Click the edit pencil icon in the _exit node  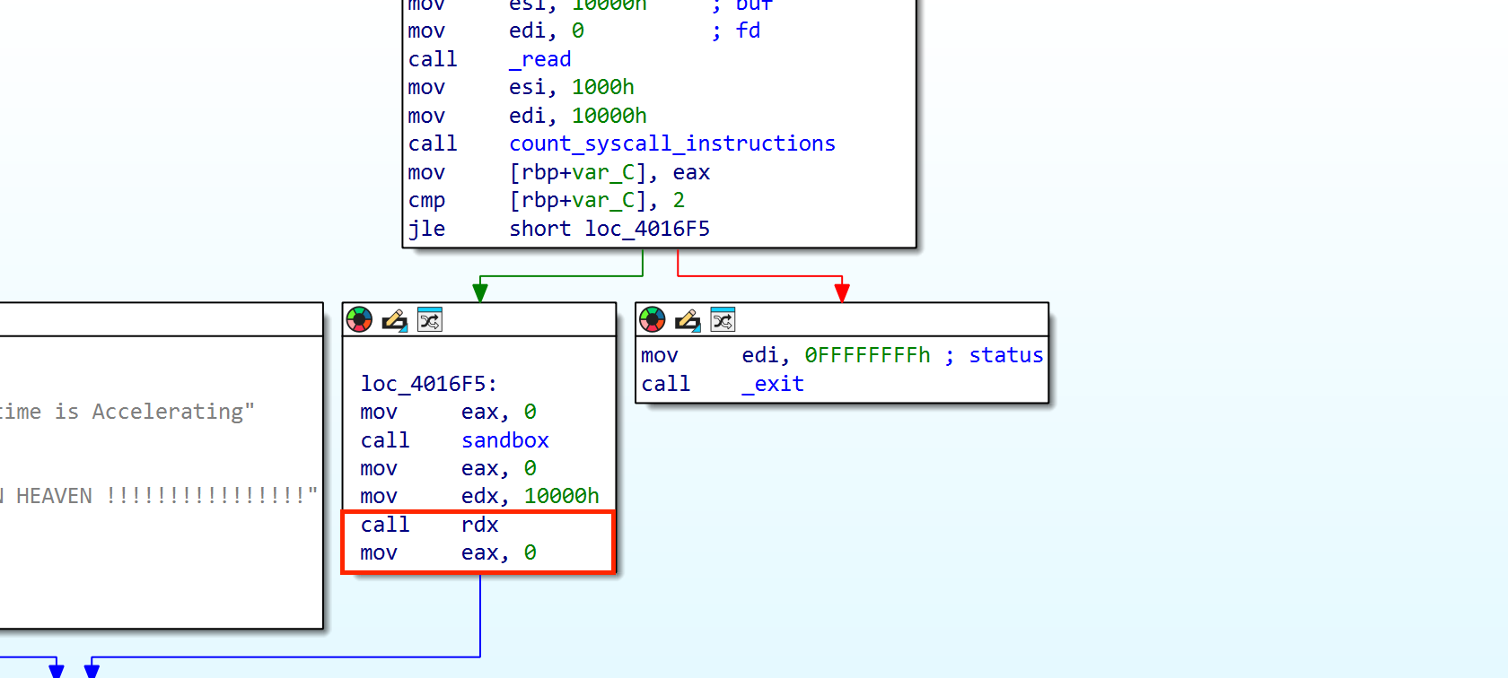tap(688, 319)
